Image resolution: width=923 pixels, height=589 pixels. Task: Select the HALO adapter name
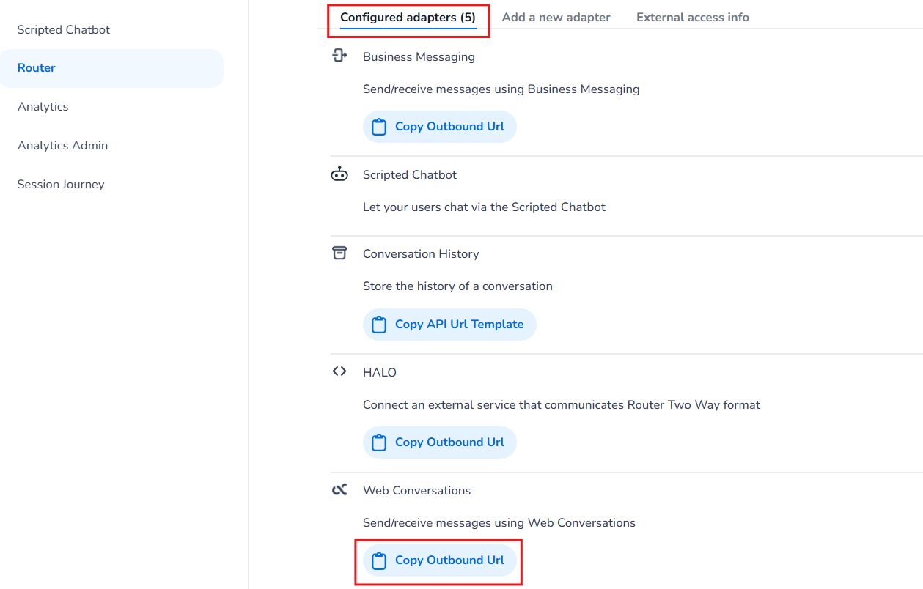pyautogui.click(x=380, y=372)
